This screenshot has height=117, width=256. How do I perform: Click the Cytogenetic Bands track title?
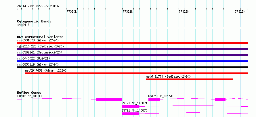(x=34, y=21)
